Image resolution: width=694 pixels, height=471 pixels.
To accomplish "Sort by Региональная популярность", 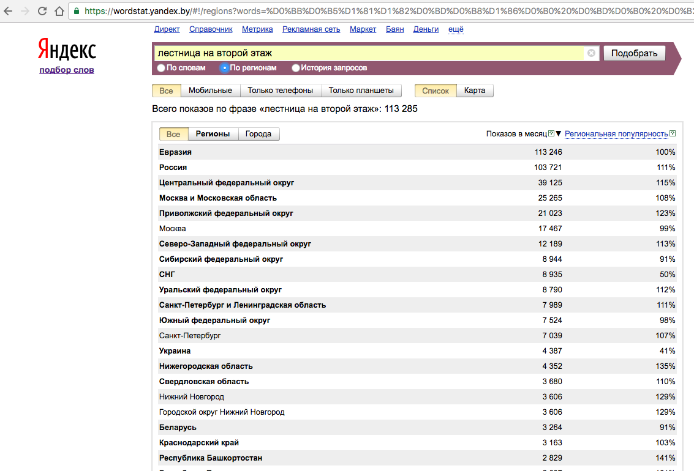I will 616,133.
